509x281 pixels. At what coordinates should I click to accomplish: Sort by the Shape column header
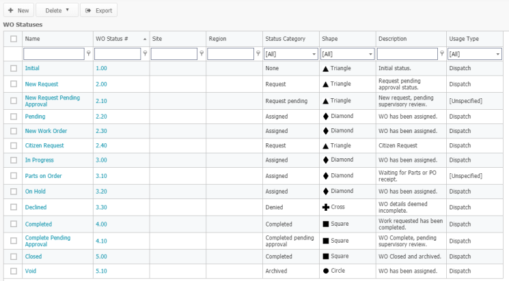(x=330, y=39)
